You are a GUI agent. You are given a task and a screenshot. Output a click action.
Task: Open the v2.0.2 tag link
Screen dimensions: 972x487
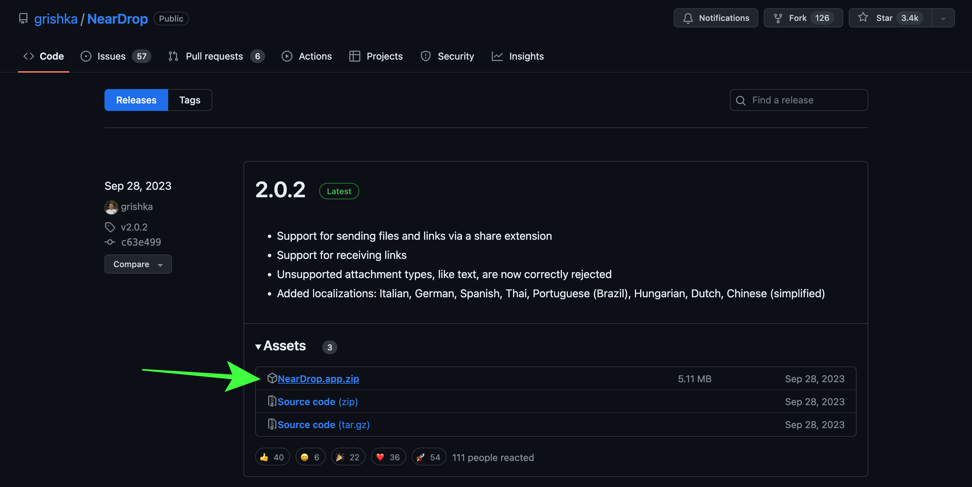click(x=134, y=227)
